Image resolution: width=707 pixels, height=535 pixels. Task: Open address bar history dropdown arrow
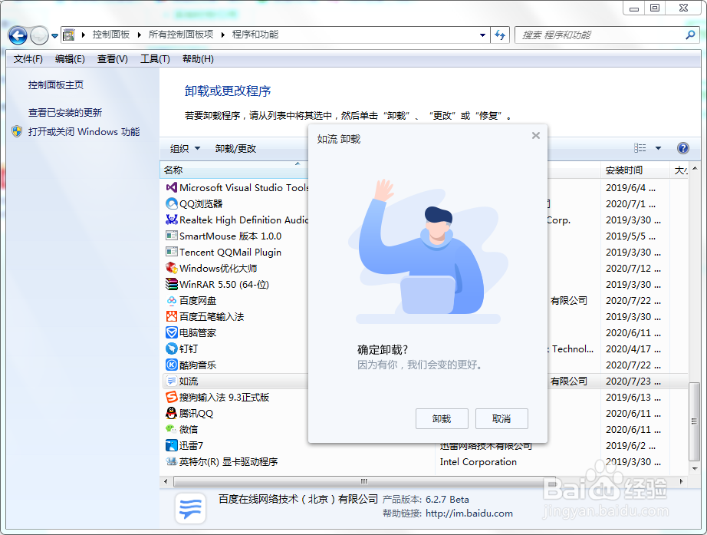pyautogui.click(x=482, y=35)
